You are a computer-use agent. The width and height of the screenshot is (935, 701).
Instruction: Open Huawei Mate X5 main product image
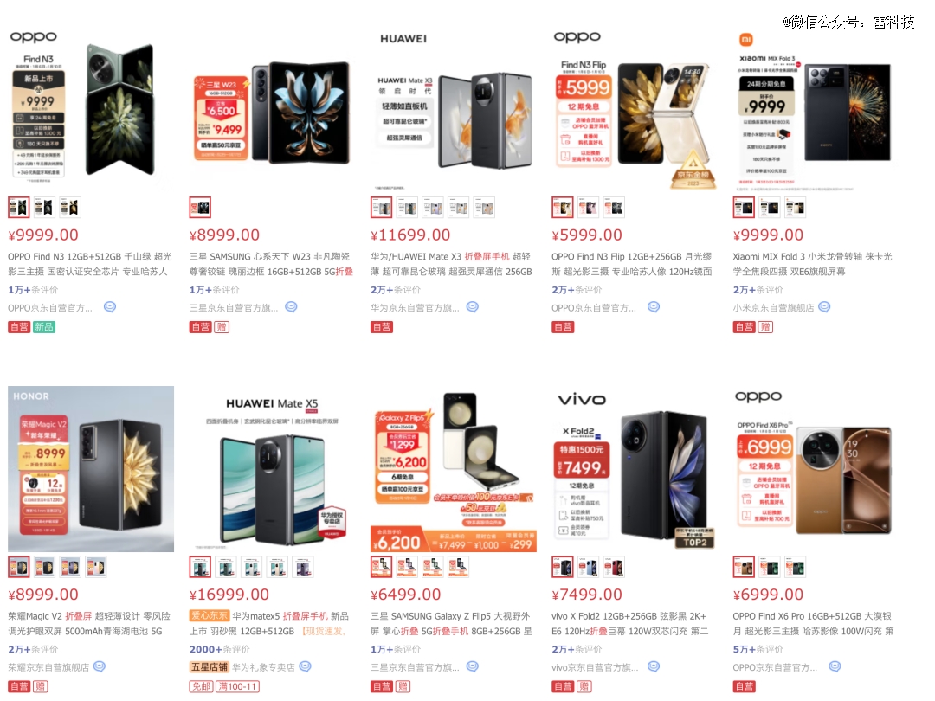pyautogui.click(x=272, y=469)
